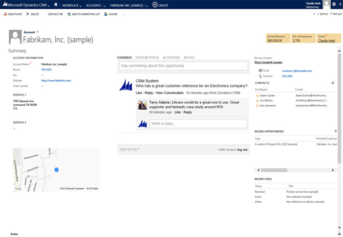Click the Delete X icon in command bar
This screenshot has width=343, height=237.
coord(28,14)
